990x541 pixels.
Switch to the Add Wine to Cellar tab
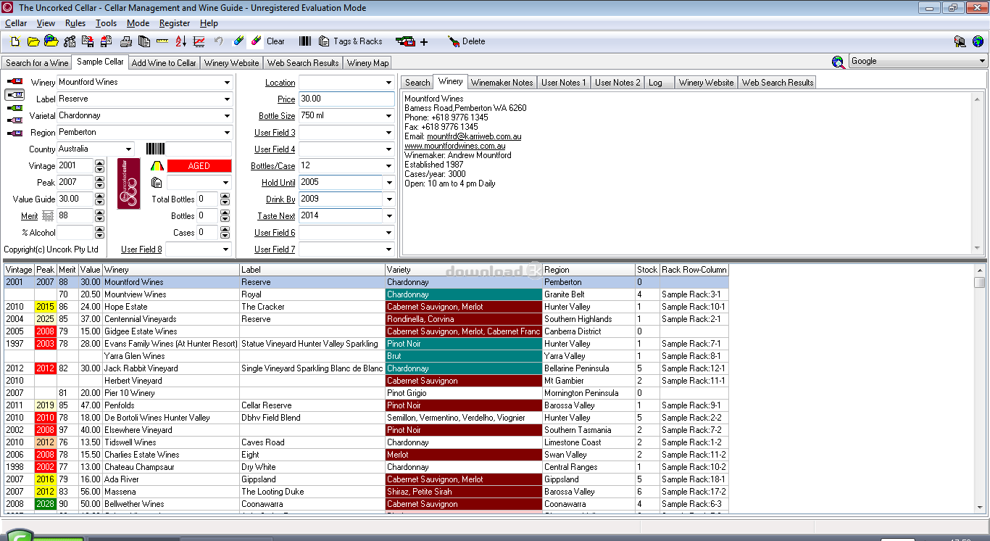point(164,63)
